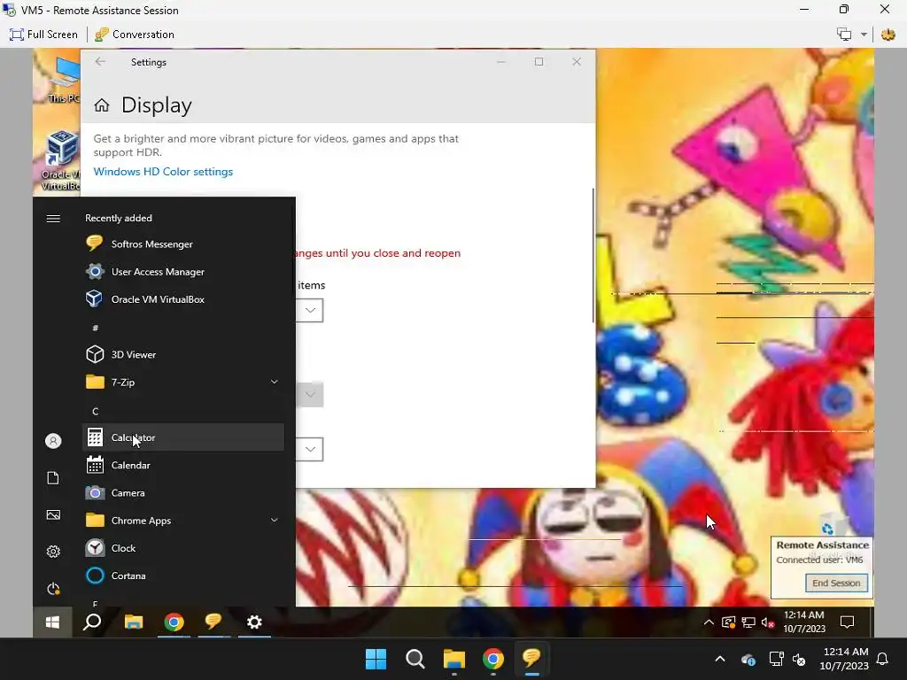Click host taskbar Search icon
Image resolution: width=907 pixels, height=680 pixels.
tap(415, 659)
